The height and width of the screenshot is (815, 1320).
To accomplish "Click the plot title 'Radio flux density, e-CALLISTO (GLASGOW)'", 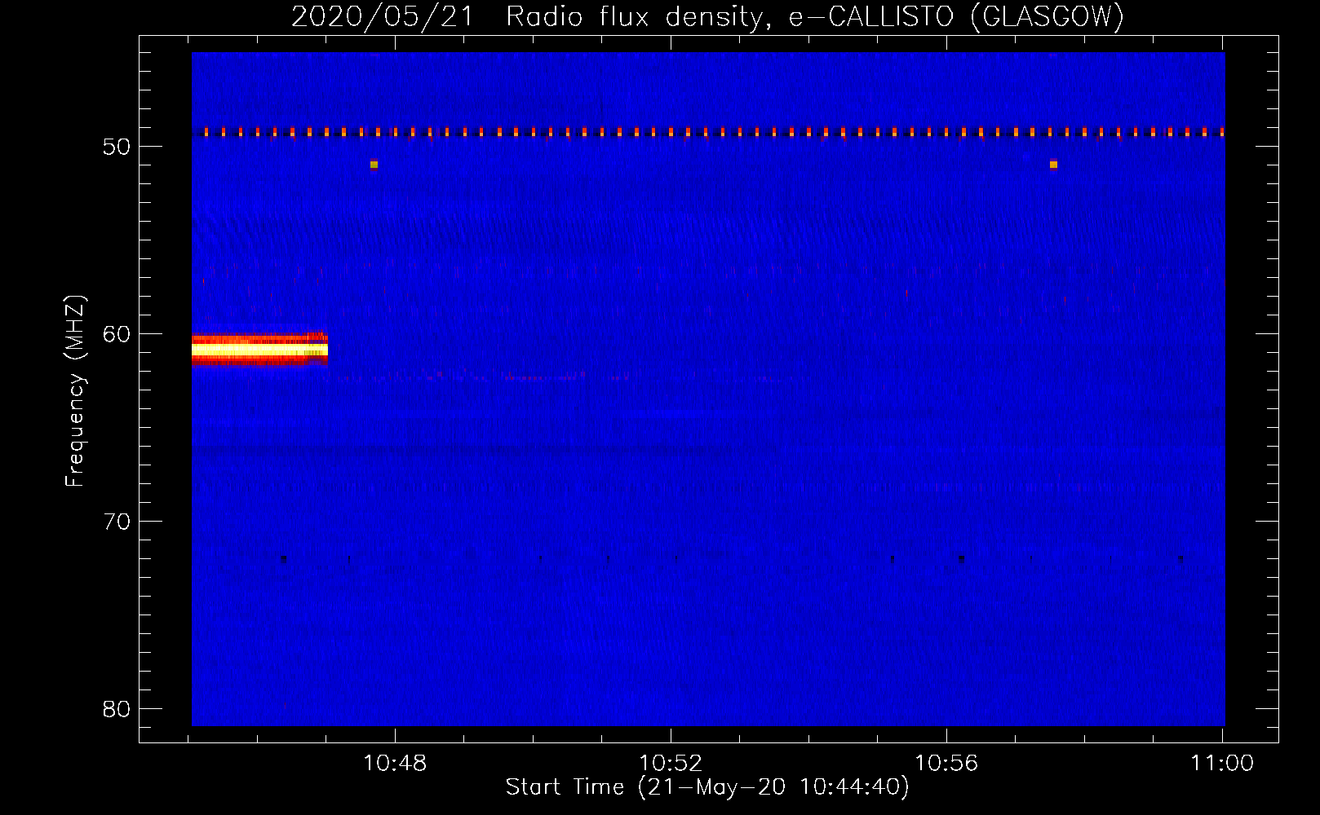I will (815, 16).
